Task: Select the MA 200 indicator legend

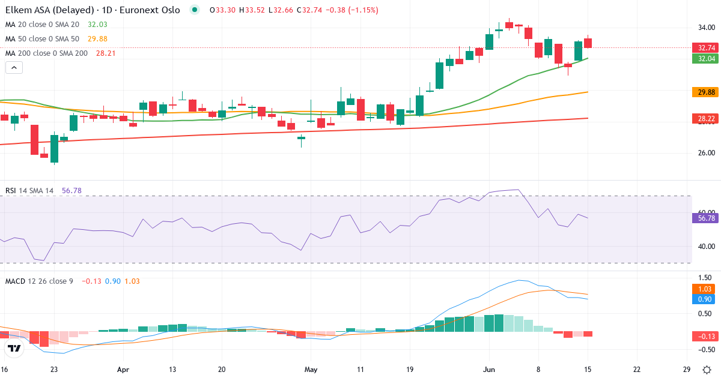Action: point(46,53)
